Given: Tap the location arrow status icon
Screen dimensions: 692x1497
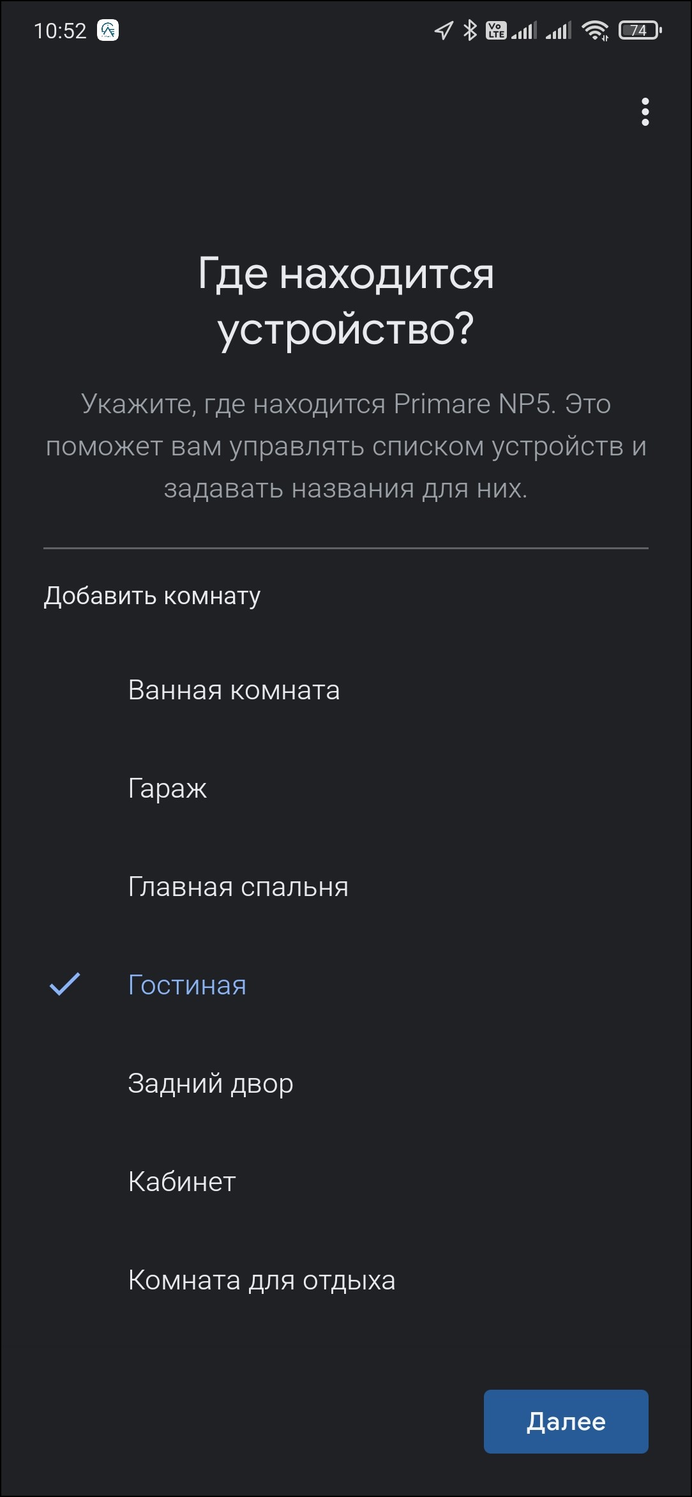Looking at the screenshot, I should (443, 30).
